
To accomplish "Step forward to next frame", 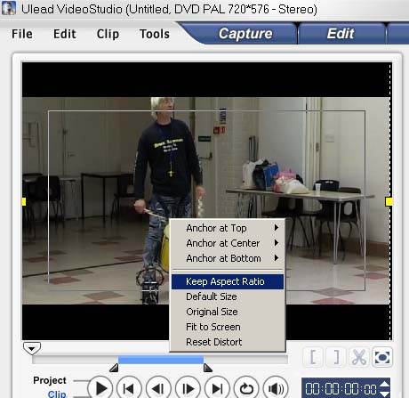I will pyautogui.click(x=188, y=388).
